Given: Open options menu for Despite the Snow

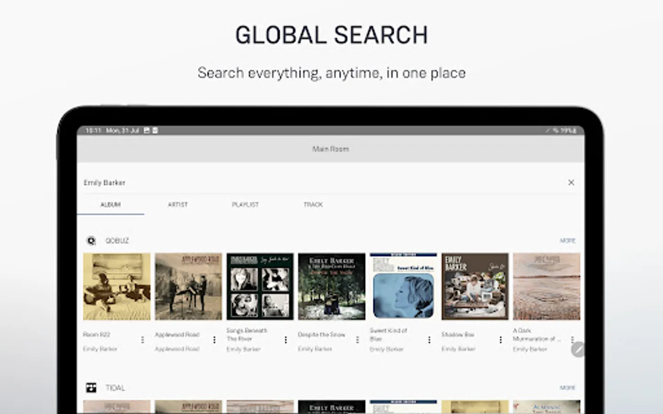Looking at the screenshot, I should click(357, 339).
